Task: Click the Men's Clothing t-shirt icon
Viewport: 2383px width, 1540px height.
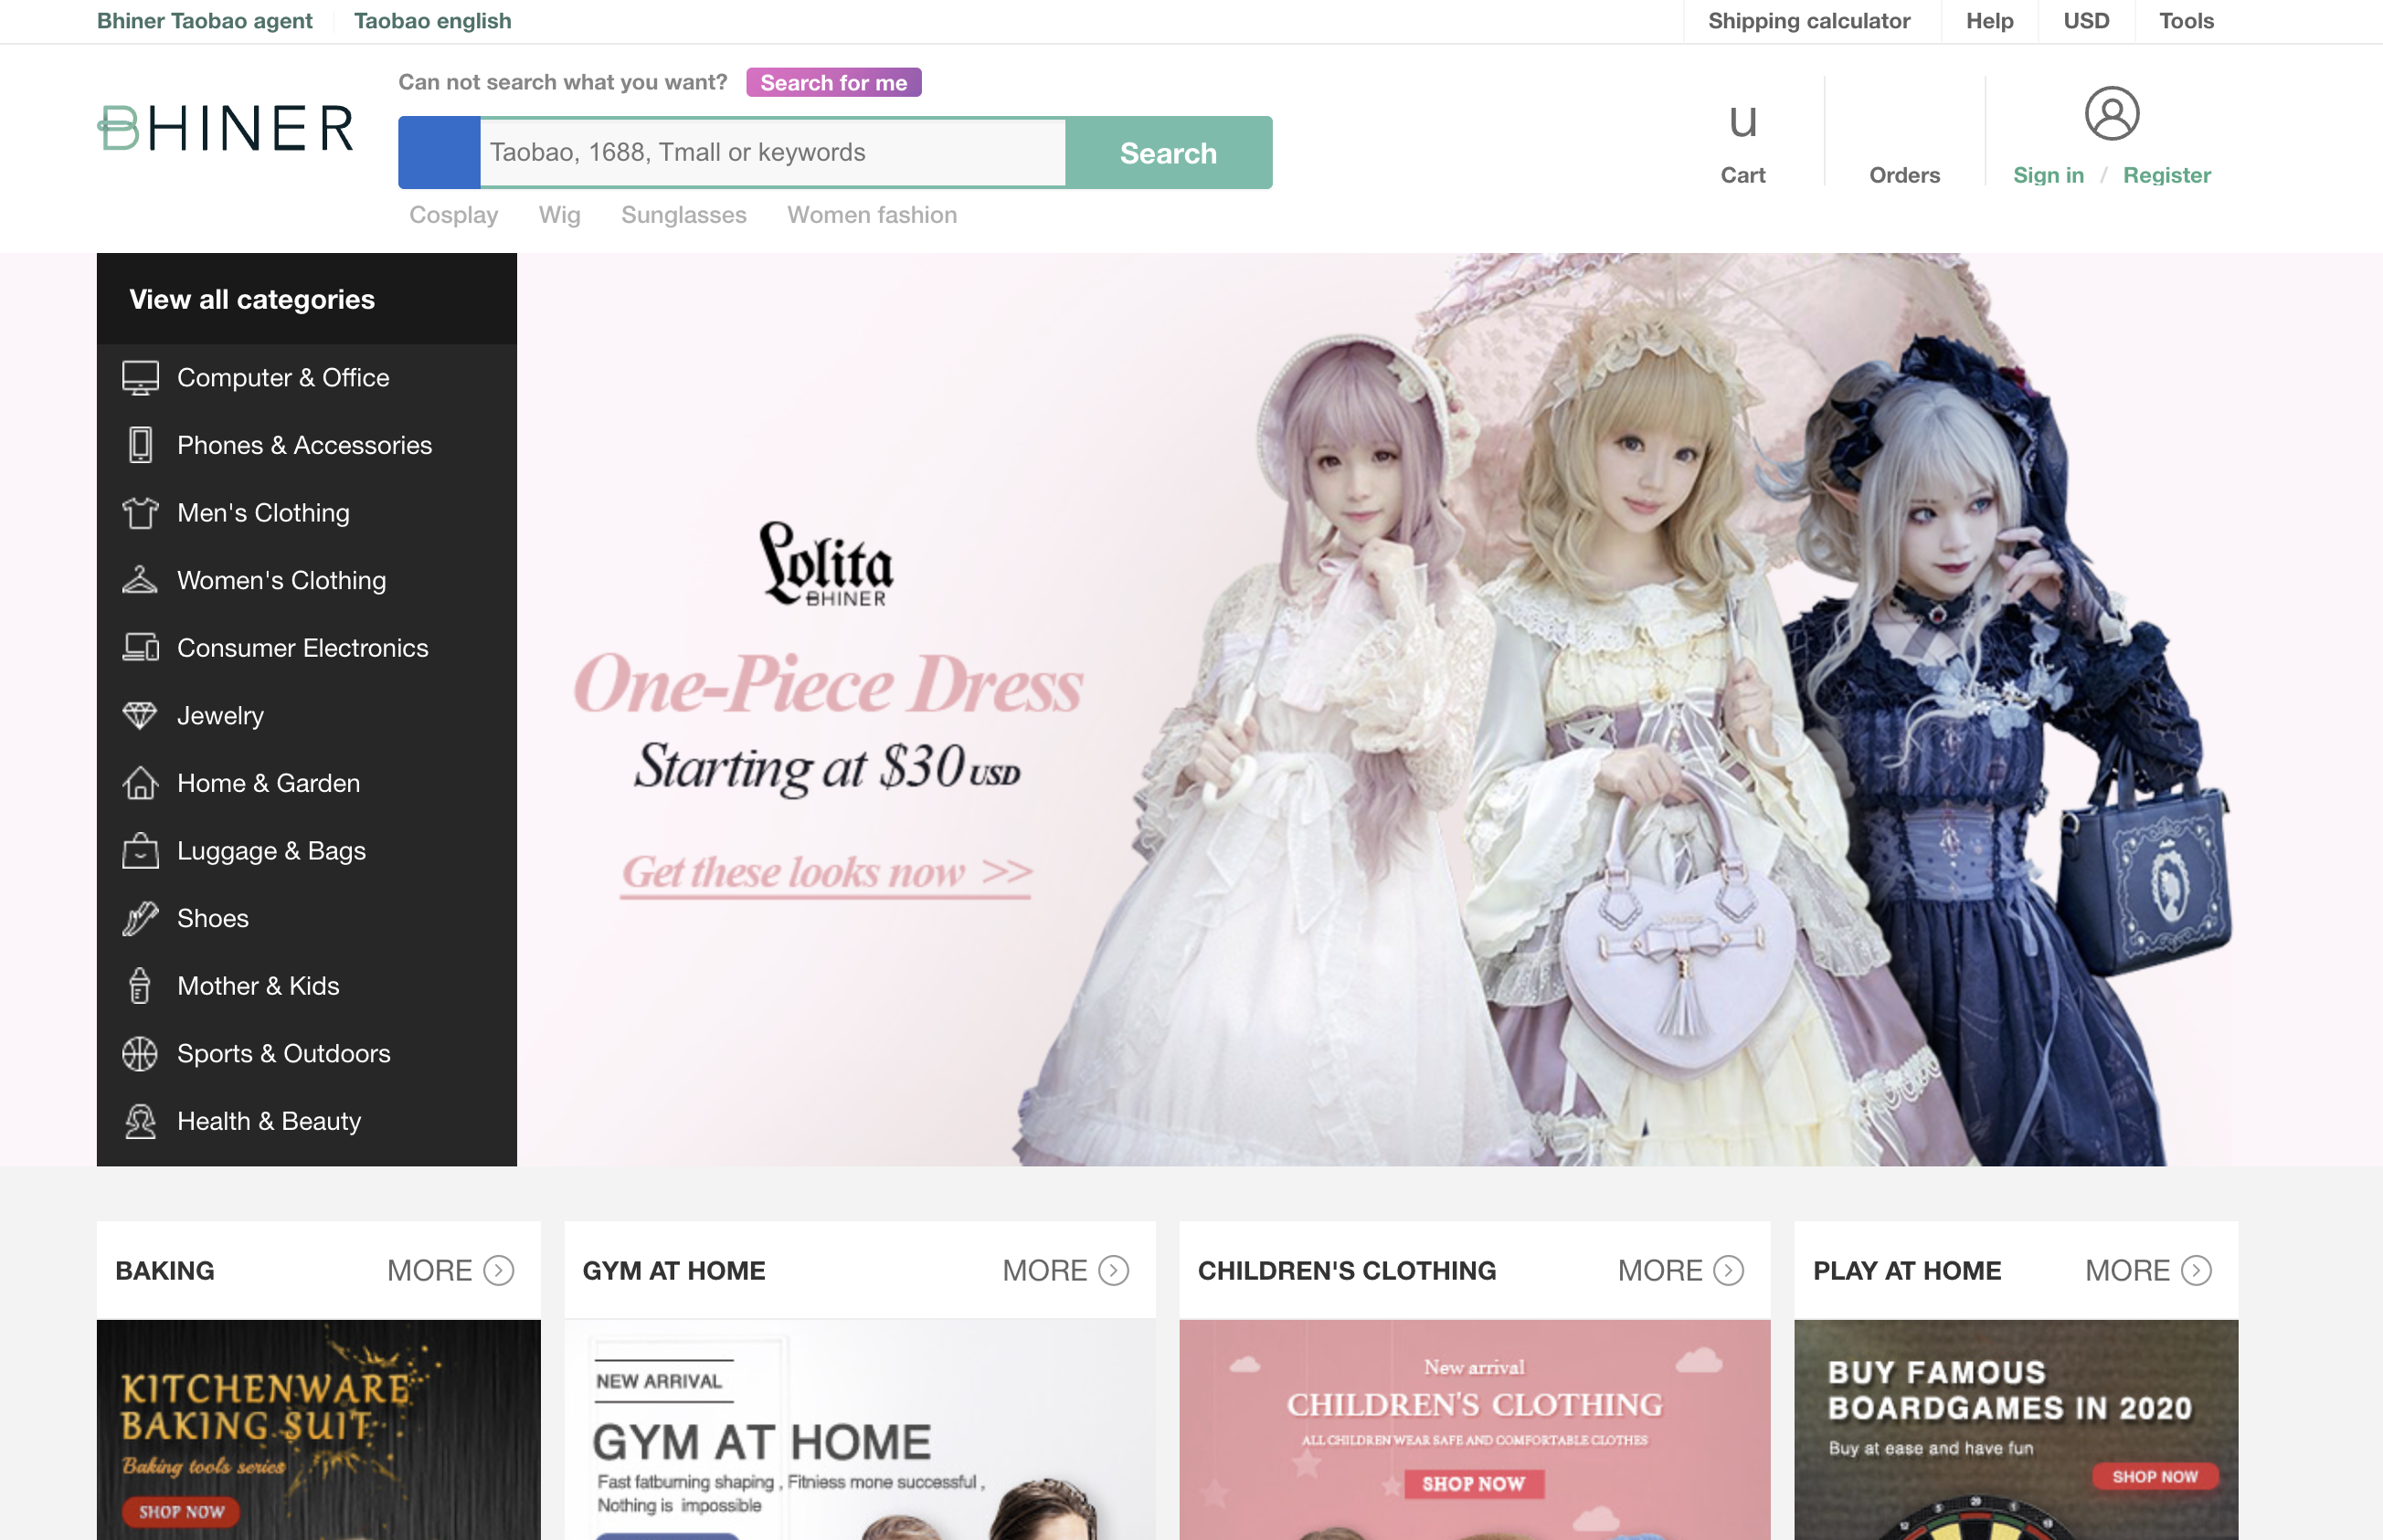Action: 140,513
